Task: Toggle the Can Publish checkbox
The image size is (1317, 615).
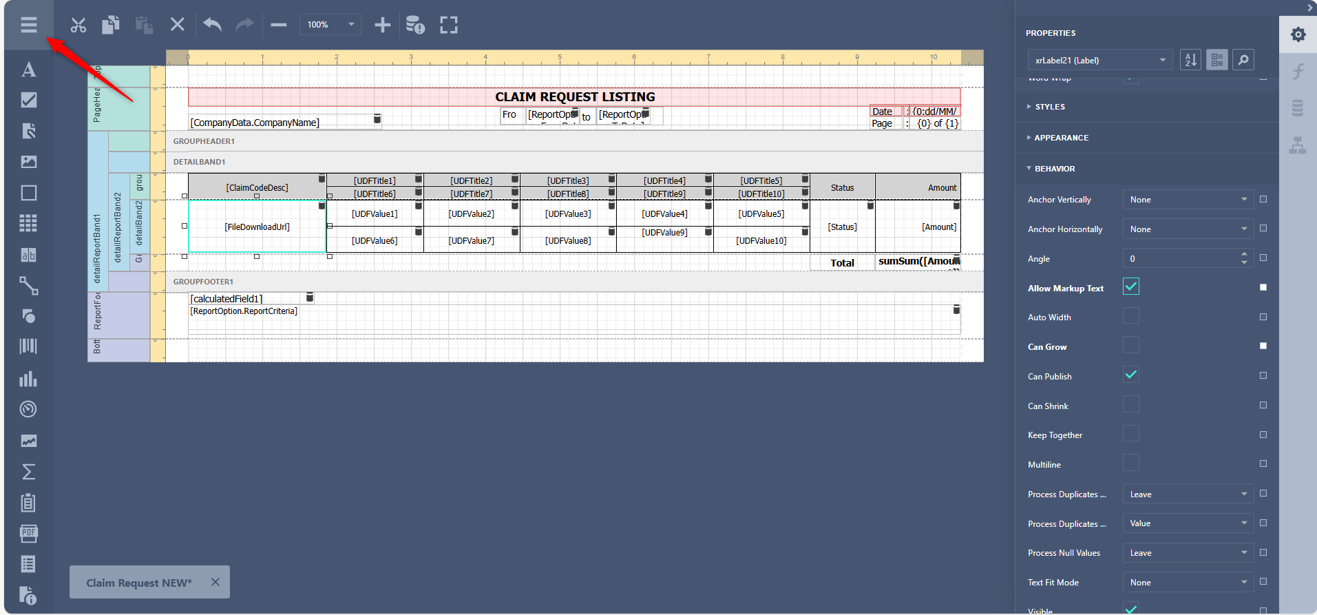Action: click(x=1131, y=375)
